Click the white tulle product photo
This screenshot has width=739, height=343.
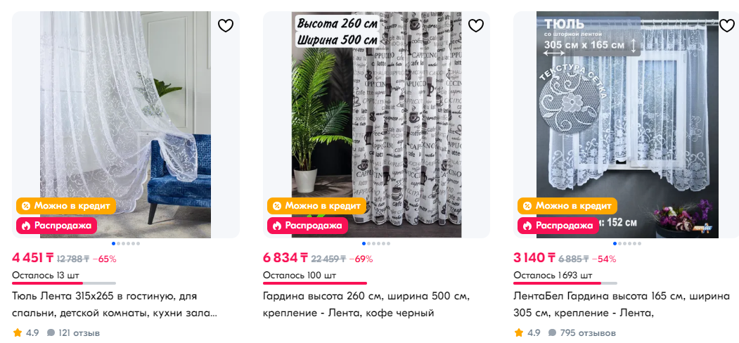125,125
